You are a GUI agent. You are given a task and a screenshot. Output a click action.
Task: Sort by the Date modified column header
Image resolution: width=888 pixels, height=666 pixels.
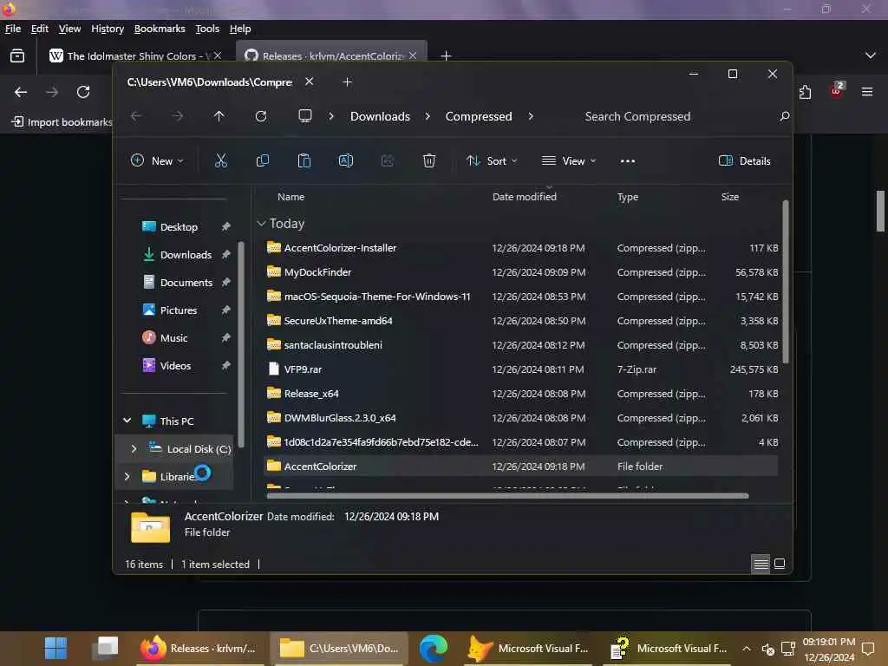(x=525, y=197)
